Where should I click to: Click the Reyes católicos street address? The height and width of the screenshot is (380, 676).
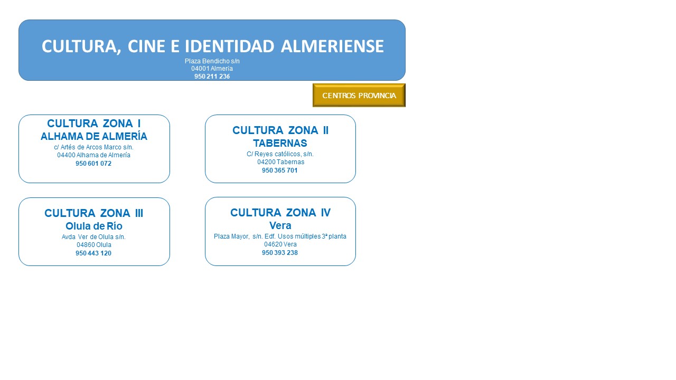click(280, 154)
